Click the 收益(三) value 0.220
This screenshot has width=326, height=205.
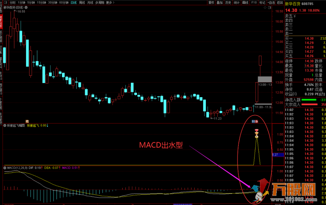pyautogui.click(x=309, y=94)
